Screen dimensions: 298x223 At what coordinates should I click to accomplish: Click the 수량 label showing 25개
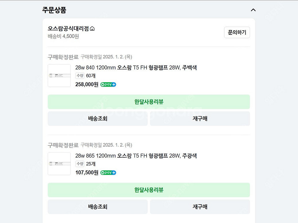[x=80, y=164]
